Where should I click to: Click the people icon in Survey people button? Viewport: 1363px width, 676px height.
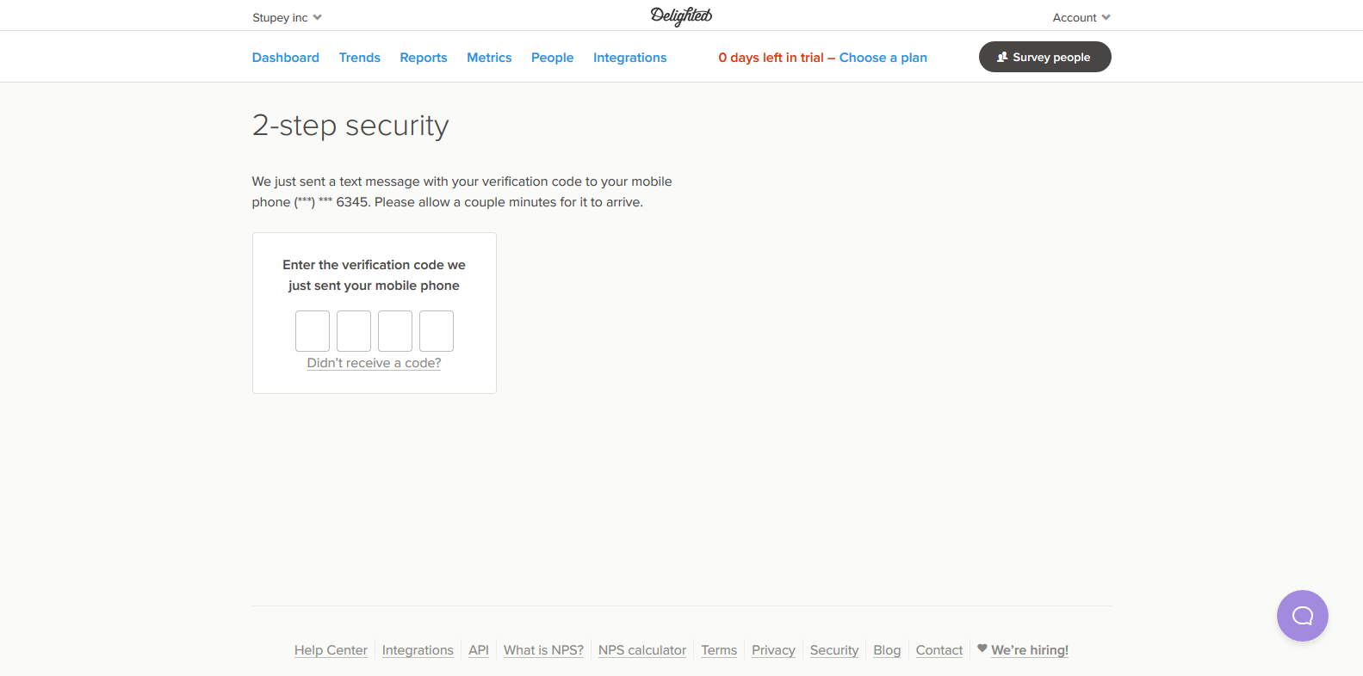click(1002, 57)
